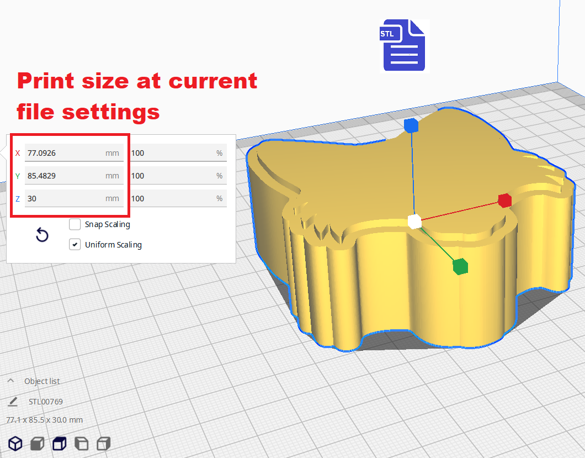Click the 3D perspective view cube icon
Viewport: 585px width, 458px height.
pyautogui.click(x=15, y=443)
